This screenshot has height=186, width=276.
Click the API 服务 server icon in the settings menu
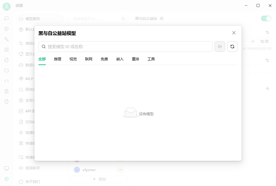click(21, 111)
